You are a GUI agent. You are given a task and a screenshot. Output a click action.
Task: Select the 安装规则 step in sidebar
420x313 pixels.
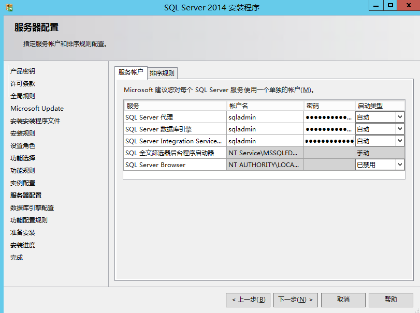[23, 133]
